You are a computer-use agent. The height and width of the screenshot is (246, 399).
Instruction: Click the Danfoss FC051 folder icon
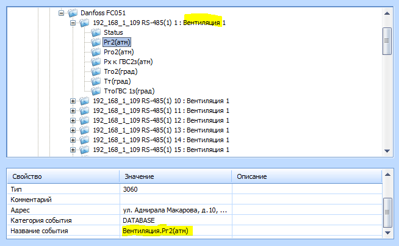73,13
